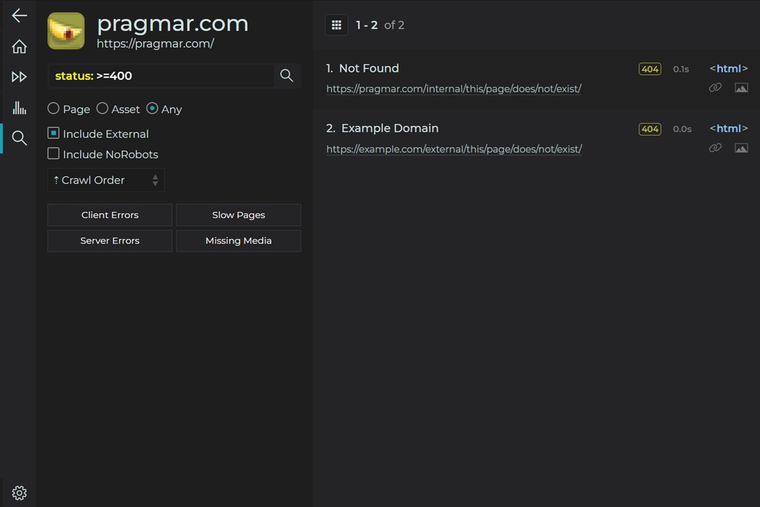This screenshot has width=760, height=507.
Task: View the html source of Example Domain
Action: point(728,128)
